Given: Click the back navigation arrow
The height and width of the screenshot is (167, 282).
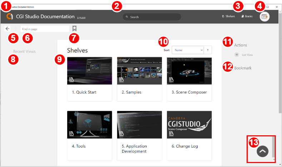Looking at the screenshot, I should [x=8, y=29].
